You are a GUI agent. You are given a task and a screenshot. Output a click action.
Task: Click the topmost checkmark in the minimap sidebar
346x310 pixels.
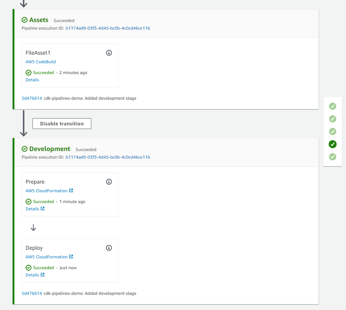pyautogui.click(x=332, y=106)
